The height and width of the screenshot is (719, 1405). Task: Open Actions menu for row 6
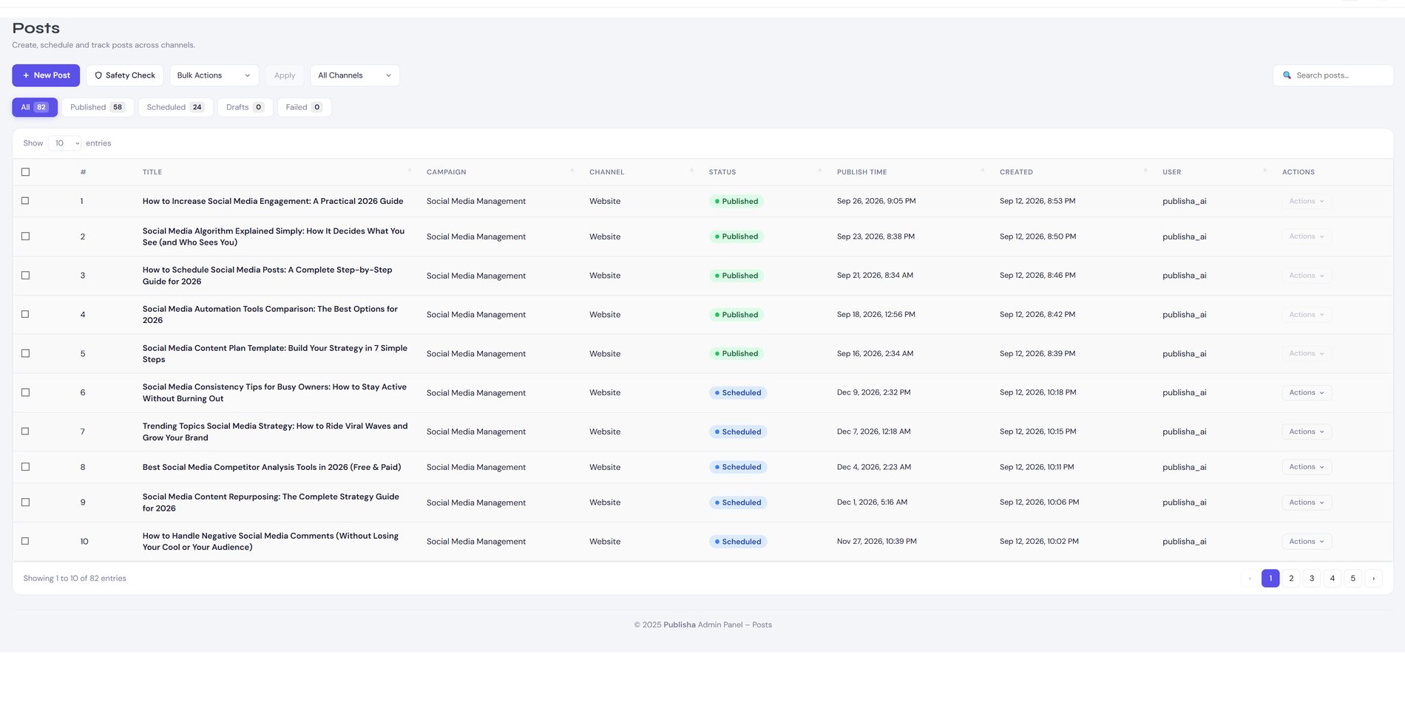pos(1307,392)
